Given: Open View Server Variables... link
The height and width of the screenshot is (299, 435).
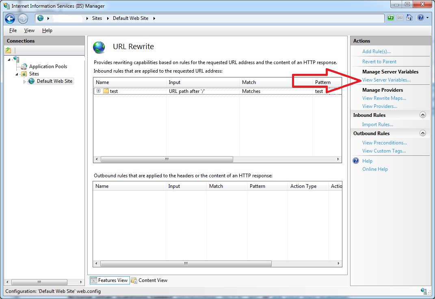Looking at the screenshot, I should click(386, 80).
